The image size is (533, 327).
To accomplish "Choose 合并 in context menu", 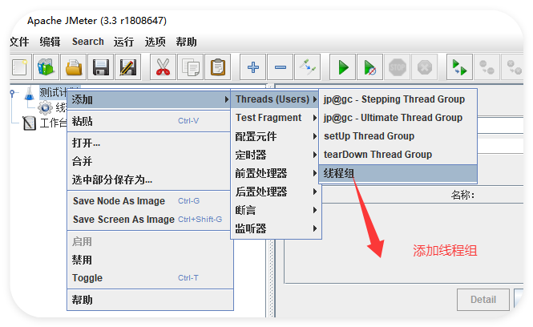I will pos(150,161).
